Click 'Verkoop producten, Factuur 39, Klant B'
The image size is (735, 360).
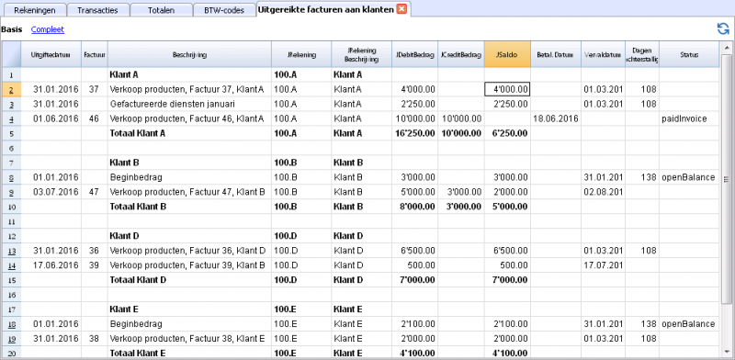187,264
